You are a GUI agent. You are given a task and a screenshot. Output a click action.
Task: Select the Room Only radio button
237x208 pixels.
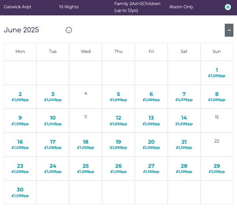pyautogui.click(x=228, y=7)
